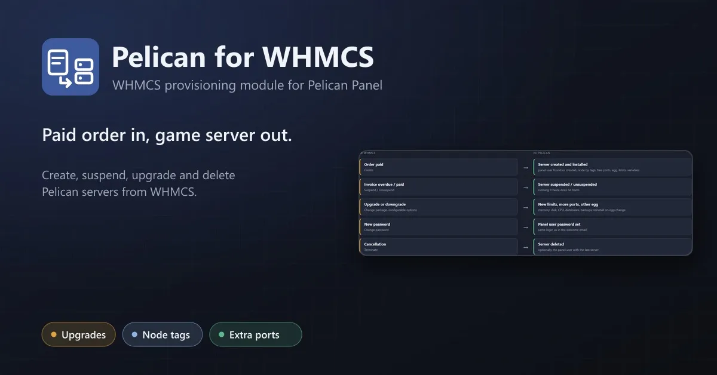Click the "Server suspended / unsuspended" card
The width and height of the screenshot is (717, 375).
(x=613, y=187)
